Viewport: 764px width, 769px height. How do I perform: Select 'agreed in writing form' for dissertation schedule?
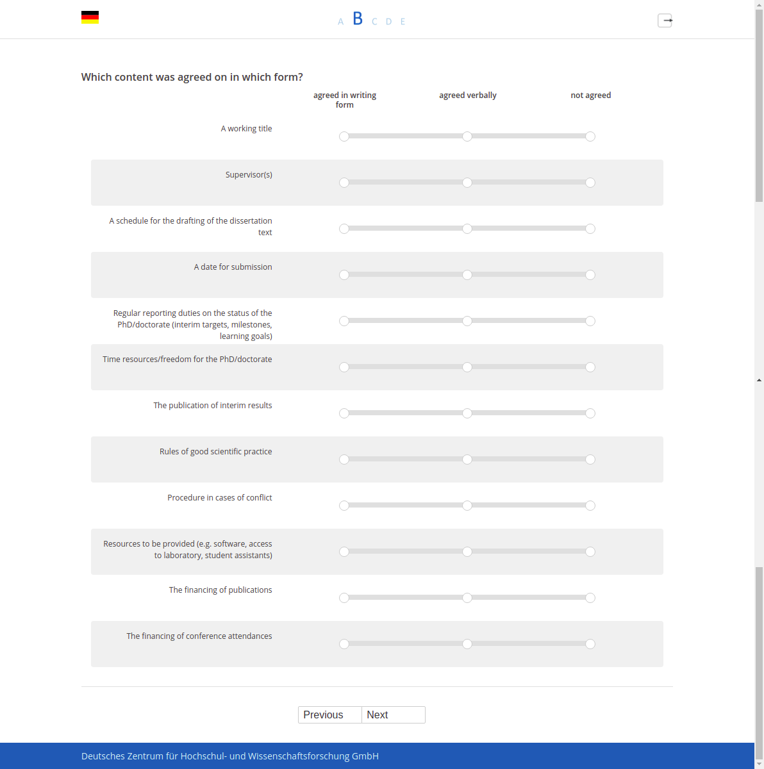tap(344, 229)
